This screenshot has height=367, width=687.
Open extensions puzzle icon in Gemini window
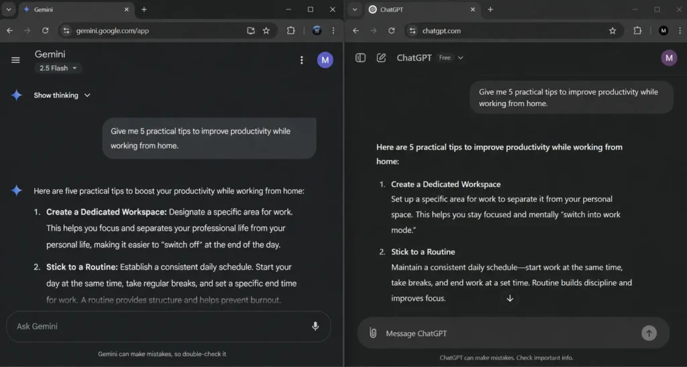(x=291, y=31)
